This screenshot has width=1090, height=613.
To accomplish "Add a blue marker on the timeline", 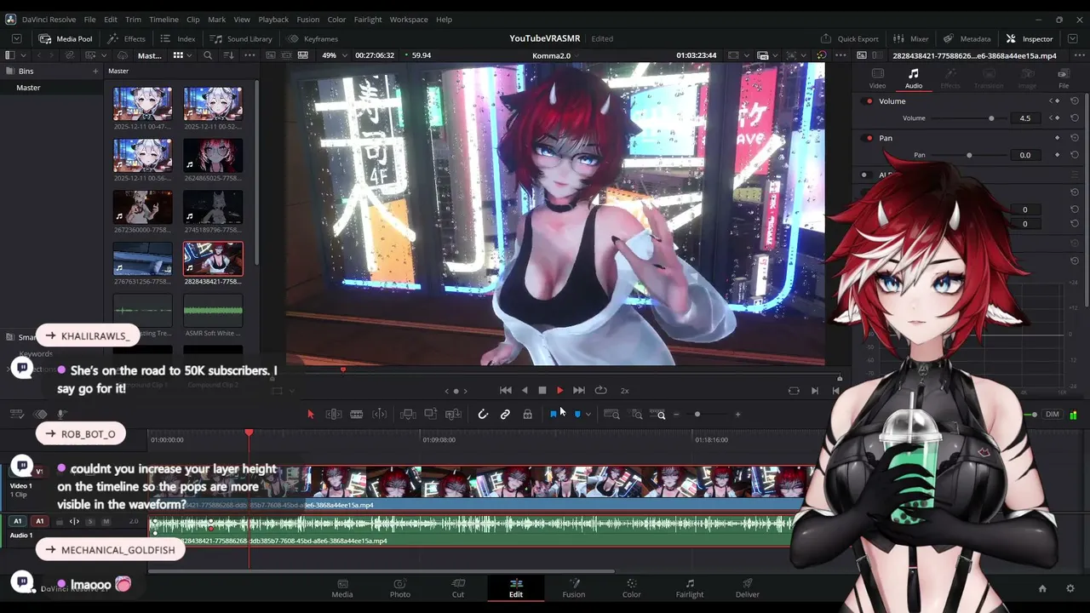I will point(577,415).
